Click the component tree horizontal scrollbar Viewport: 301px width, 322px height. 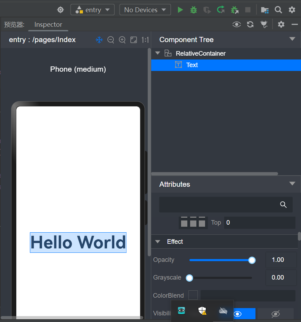pos(214,174)
